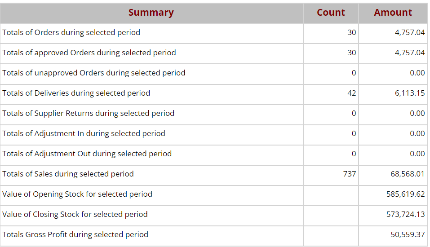Select the unapproved Orders row label
Screen dimensions: 430x247
point(93,73)
